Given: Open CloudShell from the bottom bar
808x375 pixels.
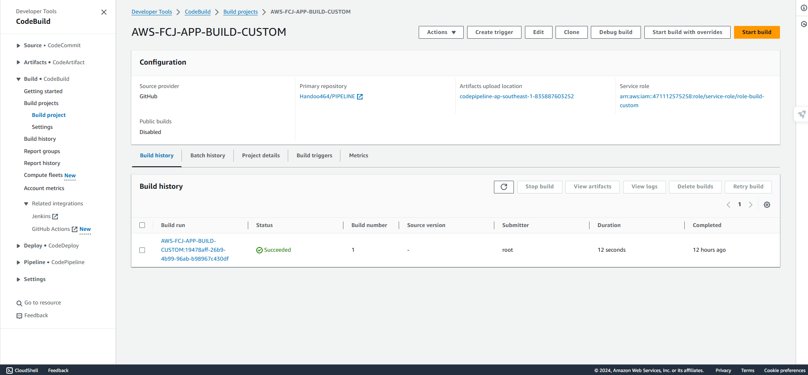Looking at the screenshot, I should tap(23, 370).
